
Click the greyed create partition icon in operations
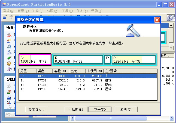click(9, 86)
